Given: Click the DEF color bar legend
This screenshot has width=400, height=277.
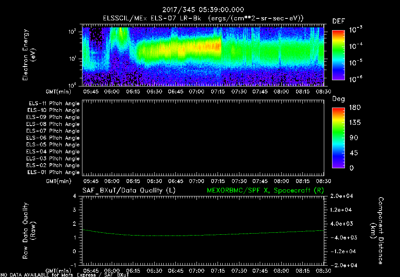Looking at the screenshot, I should (x=338, y=55).
